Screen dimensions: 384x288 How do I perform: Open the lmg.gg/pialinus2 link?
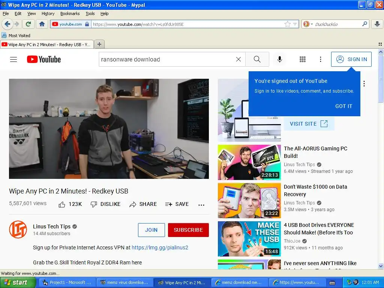[160, 247]
